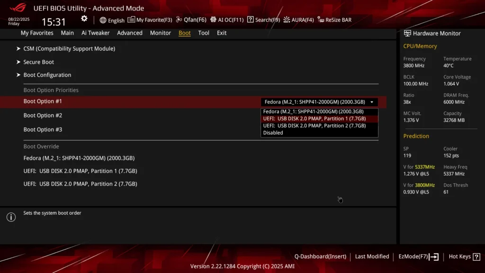Click the 15:31 clock display
This screenshot has width=485, height=273.
[54, 22]
